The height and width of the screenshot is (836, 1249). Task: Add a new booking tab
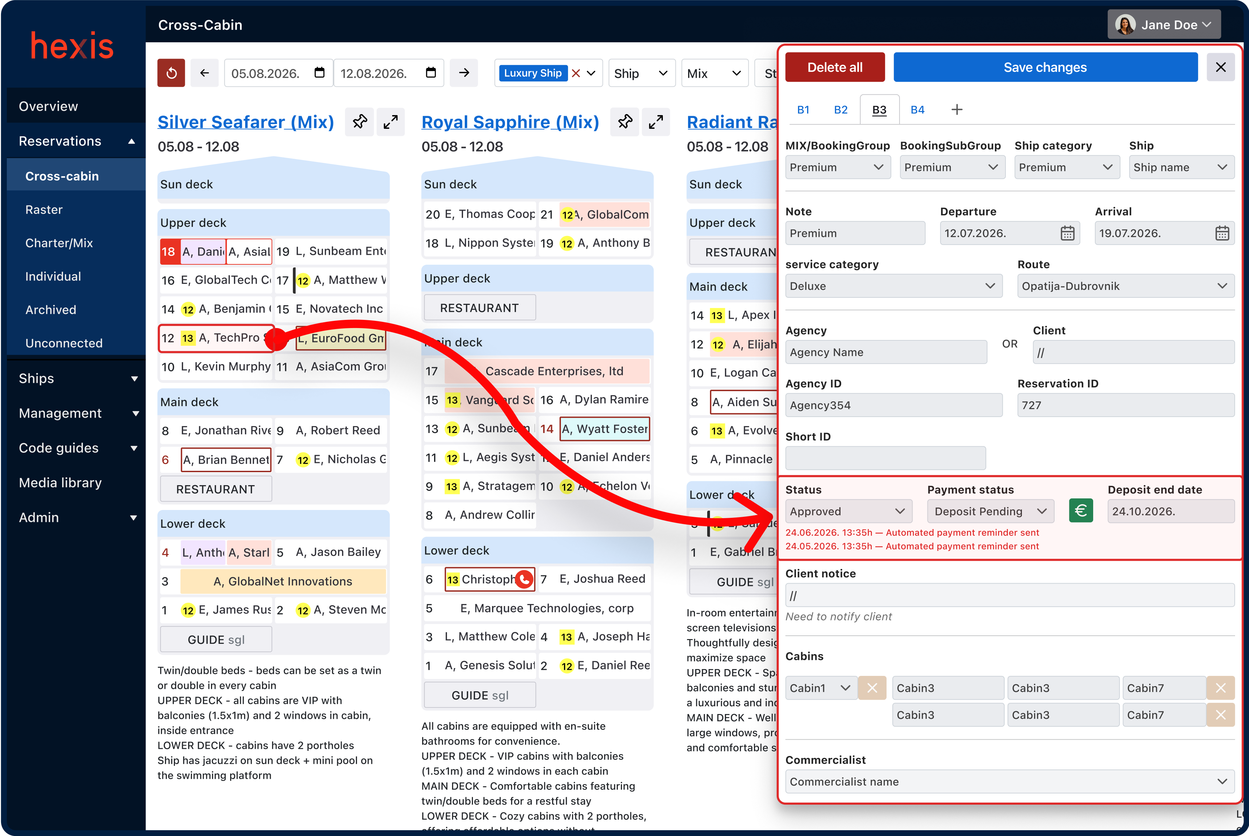tap(957, 110)
